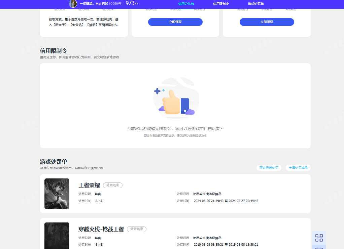Open the 王者荣耀 game cover thumbnail
Viewport: 344px width, 249px height.
57,194
